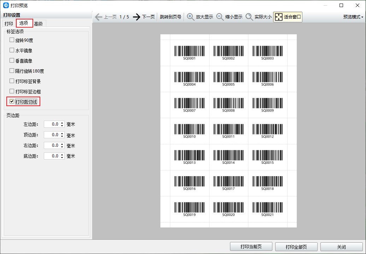Click the fit window icon

279,17
